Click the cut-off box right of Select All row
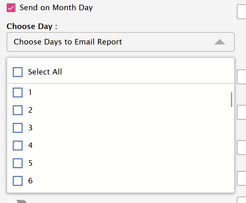The height and width of the screenshot is (203, 246). point(242,77)
